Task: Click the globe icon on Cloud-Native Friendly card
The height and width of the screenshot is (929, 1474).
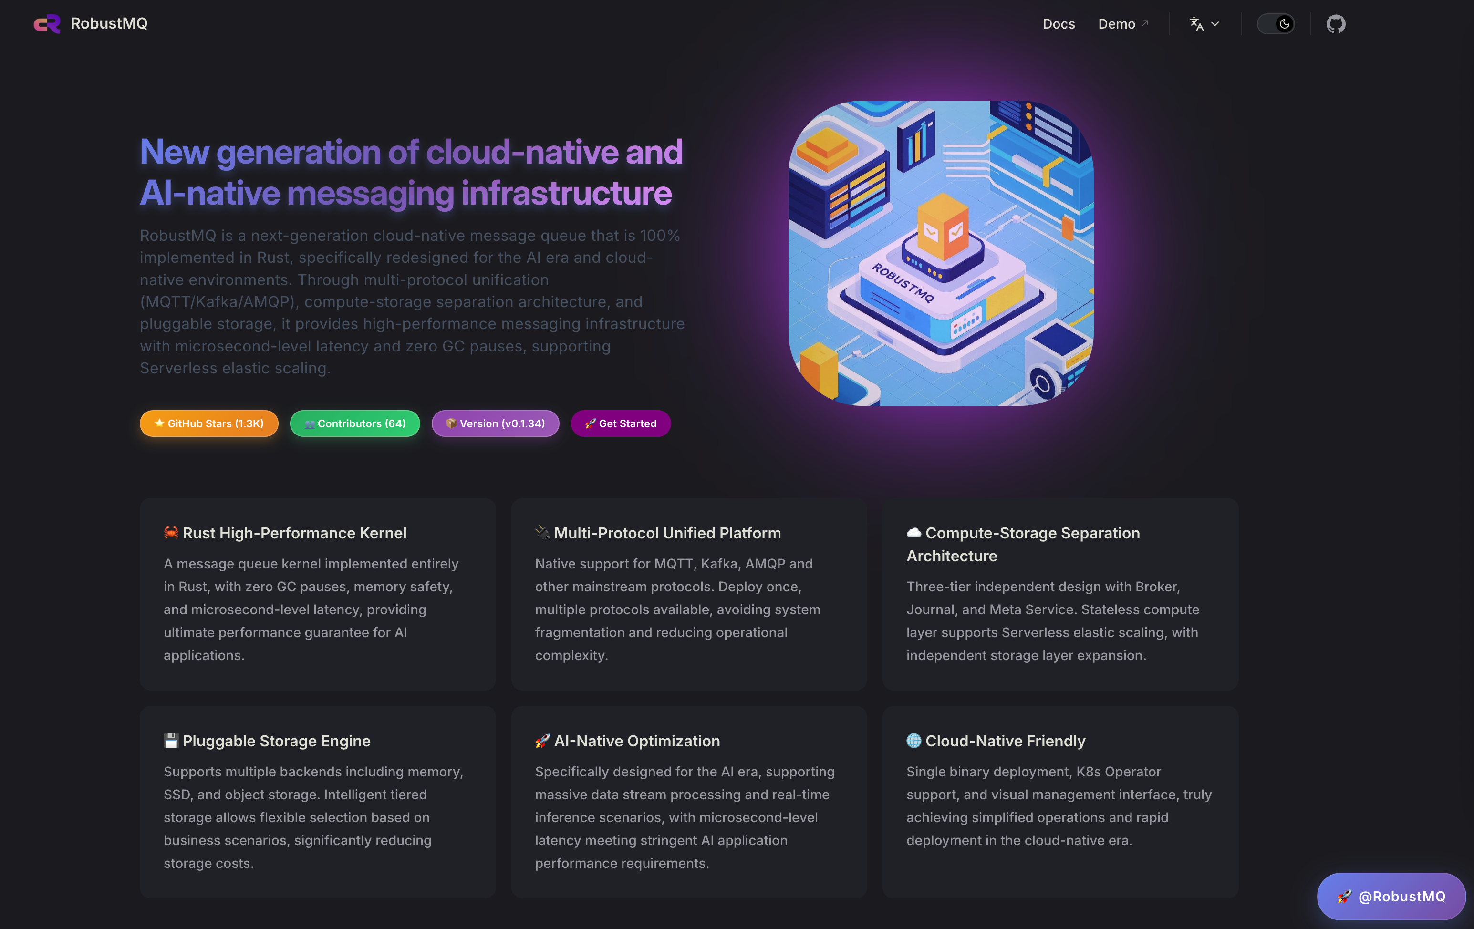Action: pyautogui.click(x=914, y=741)
